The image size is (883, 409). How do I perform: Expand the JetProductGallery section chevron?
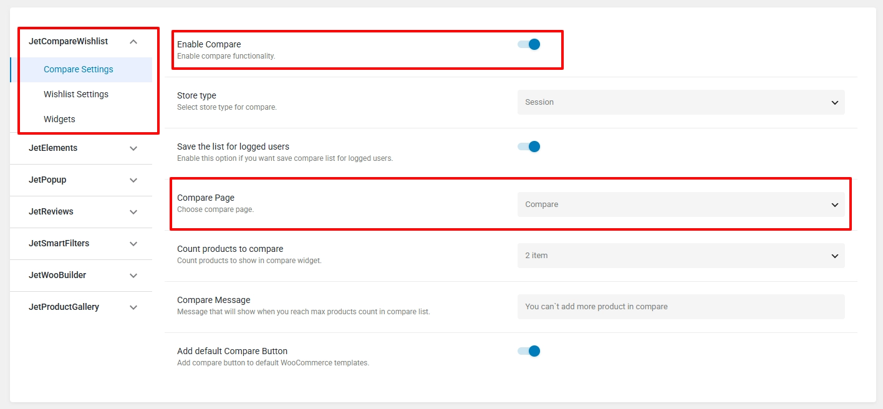133,307
